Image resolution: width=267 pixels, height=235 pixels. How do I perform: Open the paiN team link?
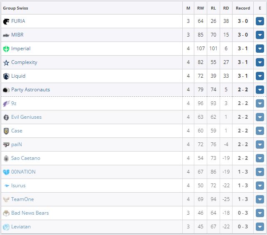coord(17,144)
